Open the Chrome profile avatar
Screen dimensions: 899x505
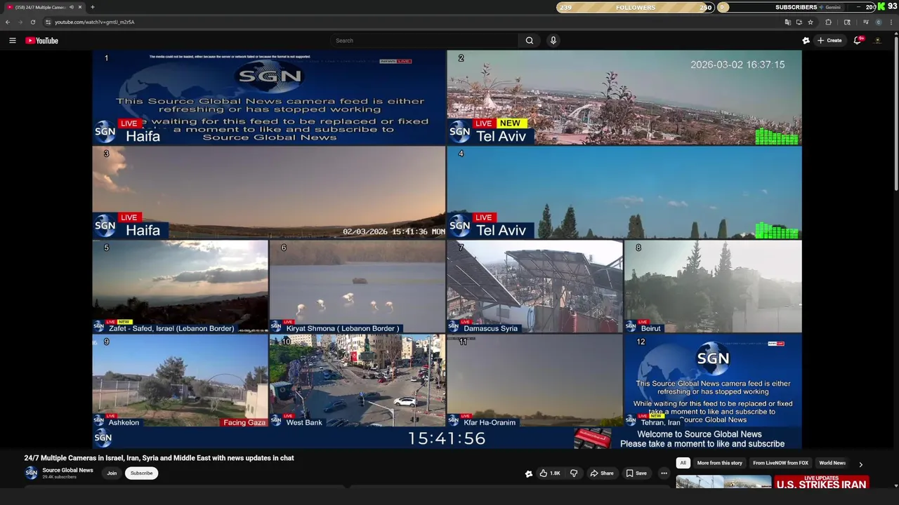point(879,22)
